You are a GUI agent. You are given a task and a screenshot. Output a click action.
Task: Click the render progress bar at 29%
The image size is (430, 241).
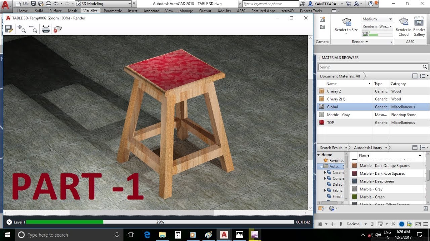point(160,222)
